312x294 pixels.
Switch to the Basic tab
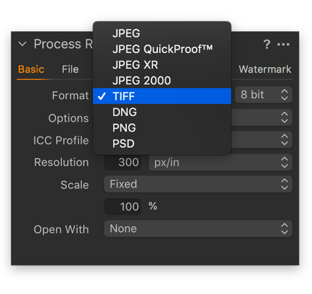tap(31, 69)
